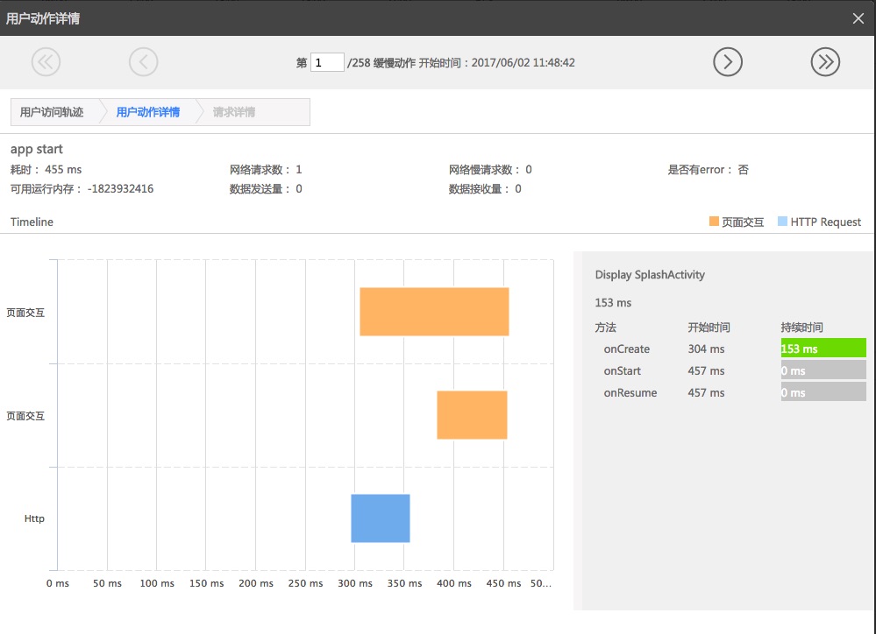The image size is (876, 634).
Task: Go to the first slow action record
Action: (46, 62)
